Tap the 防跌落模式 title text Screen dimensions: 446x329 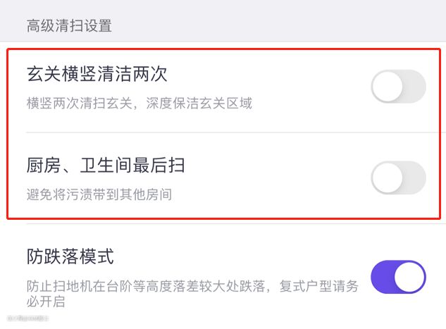click(x=70, y=256)
